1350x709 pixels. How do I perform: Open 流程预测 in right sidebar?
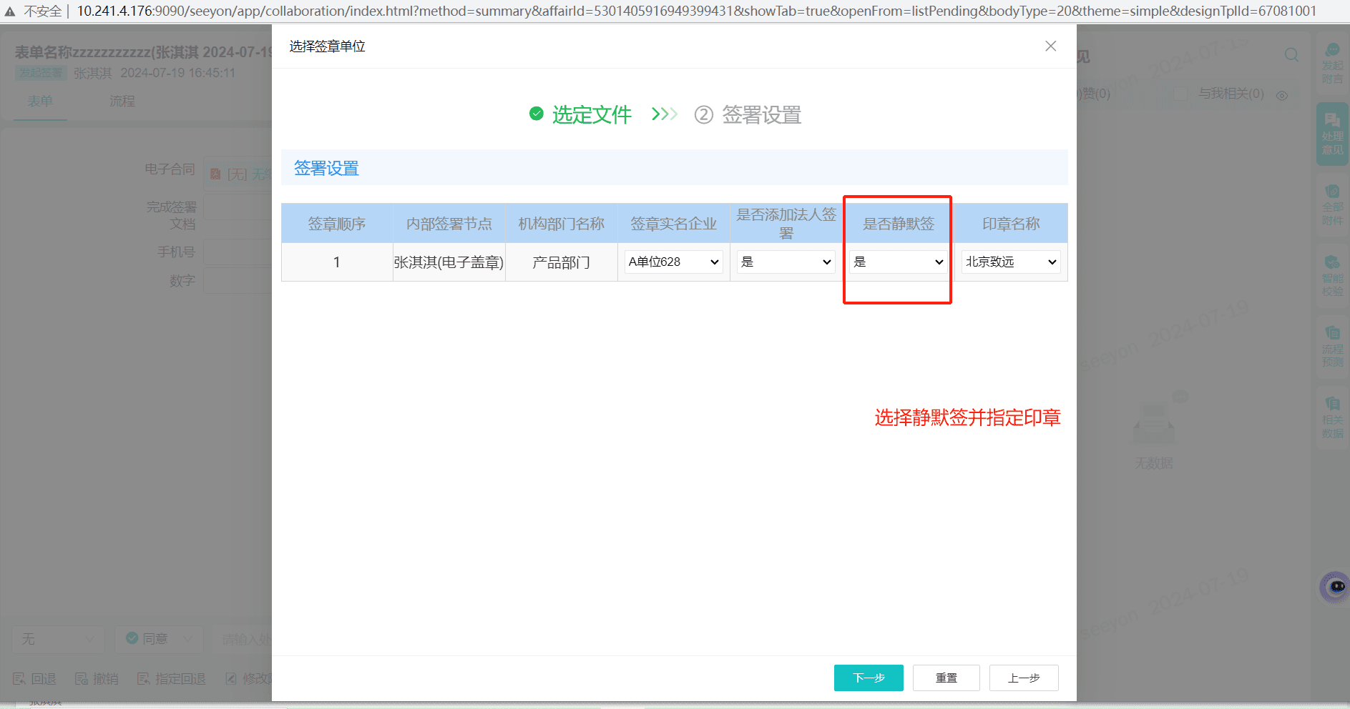pyautogui.click(x=1332, y=346)
